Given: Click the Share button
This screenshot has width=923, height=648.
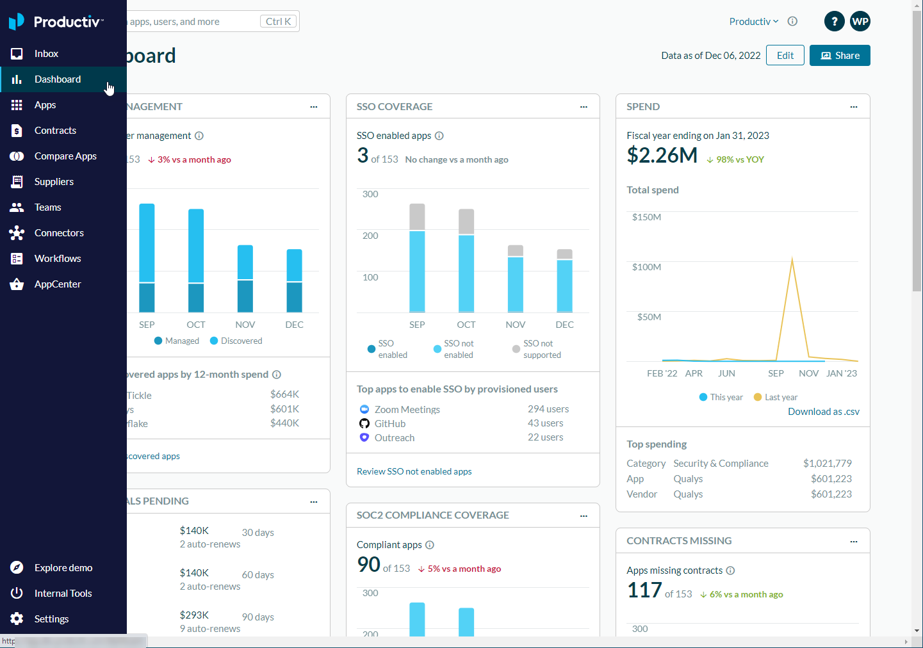Looking at the screenshot, I should [840, 55].
